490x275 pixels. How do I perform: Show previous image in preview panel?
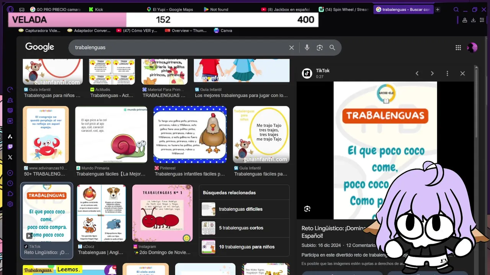(417, 73)
